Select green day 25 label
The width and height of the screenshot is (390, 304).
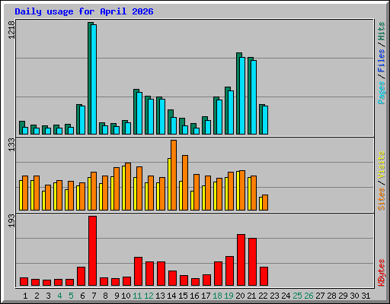pos(298,296)
